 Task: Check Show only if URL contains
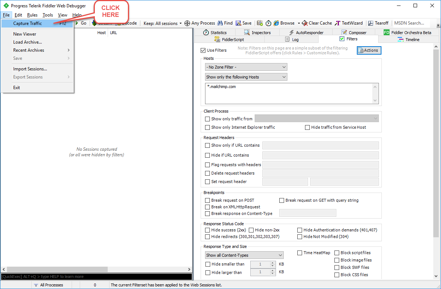[x=208, y=145]
